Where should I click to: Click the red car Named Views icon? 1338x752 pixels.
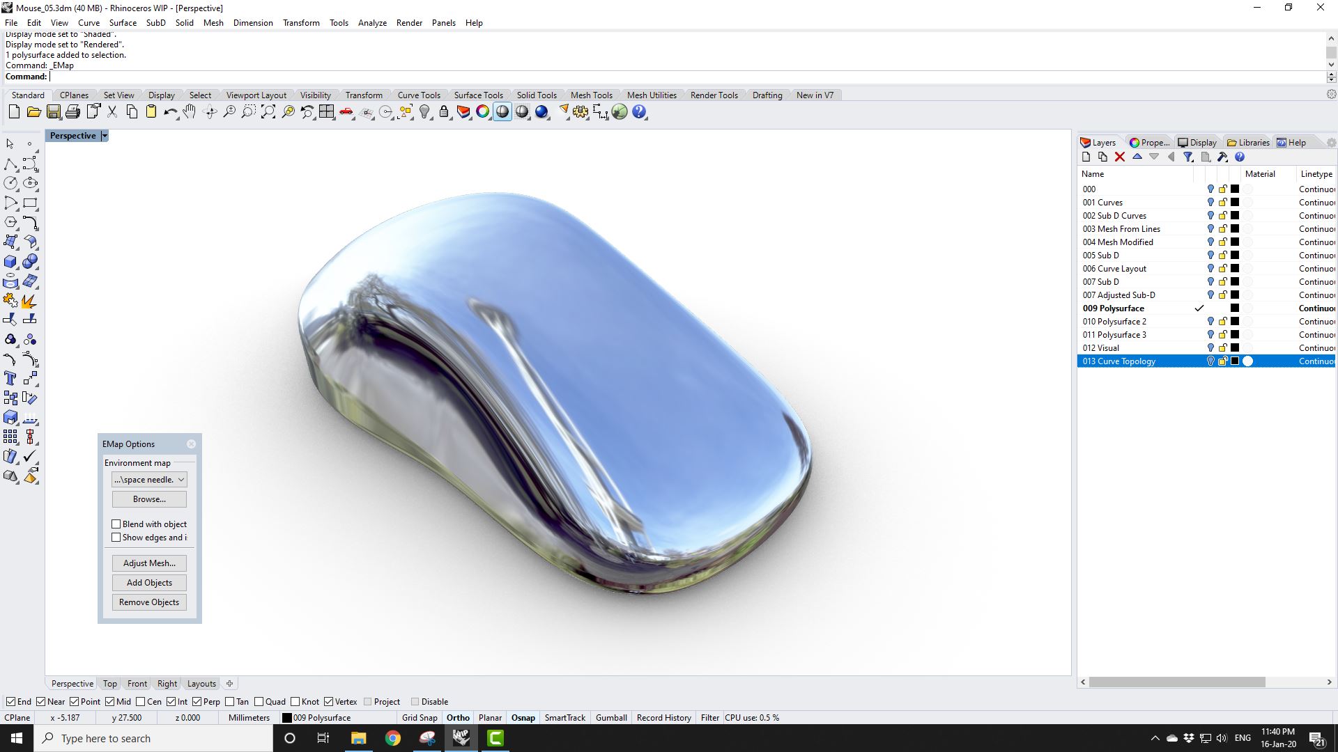pyautogui.click(x=346, y=112)
